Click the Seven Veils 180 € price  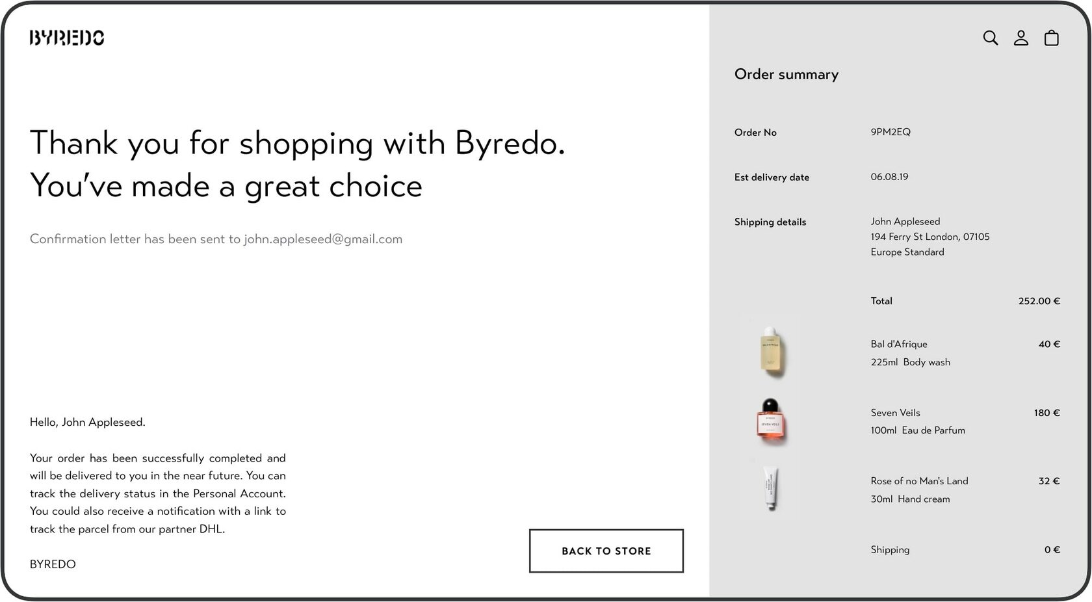(1046, 413)
